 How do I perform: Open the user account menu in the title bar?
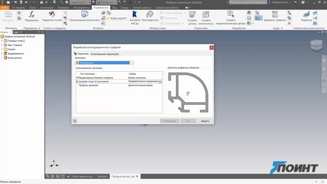pyautogui.click(x=280, y=2)
